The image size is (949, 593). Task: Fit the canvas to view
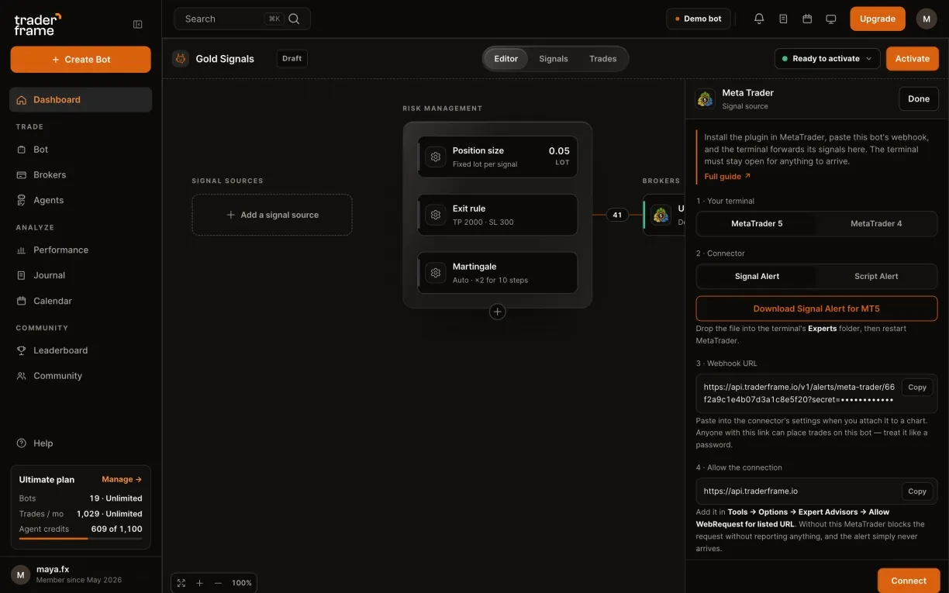tap(181, 583)
